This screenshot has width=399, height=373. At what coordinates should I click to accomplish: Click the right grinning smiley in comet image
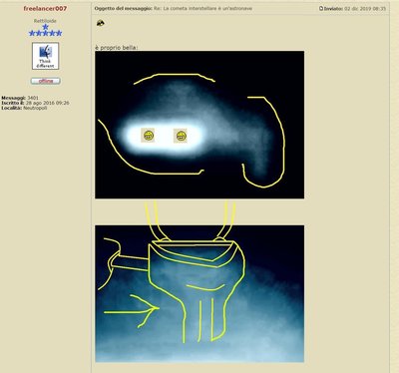coord(181,136)
